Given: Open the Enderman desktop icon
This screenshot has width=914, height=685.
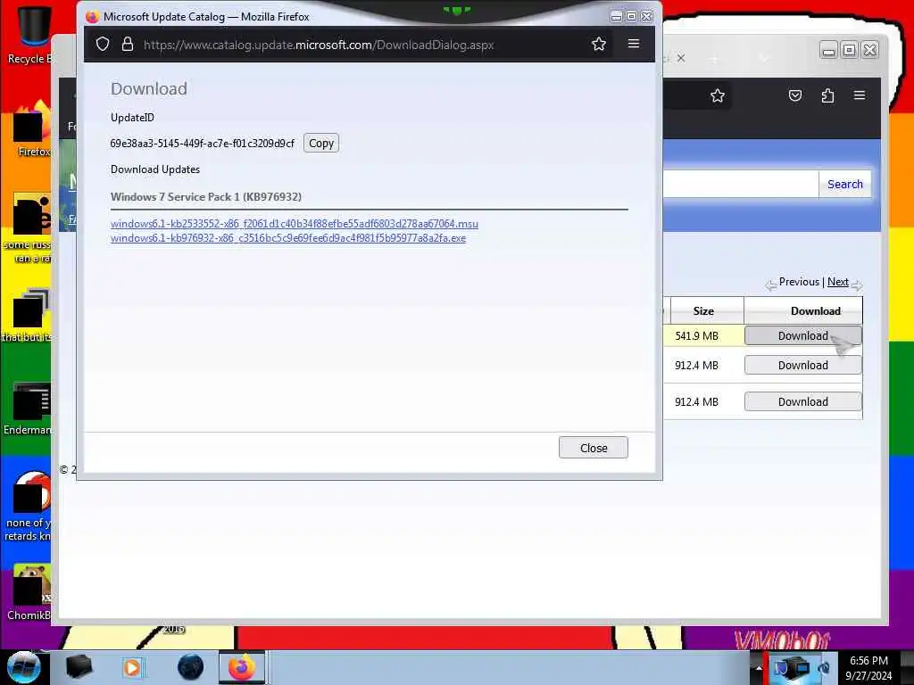Looking at the screenshot, I should point(29,408).
